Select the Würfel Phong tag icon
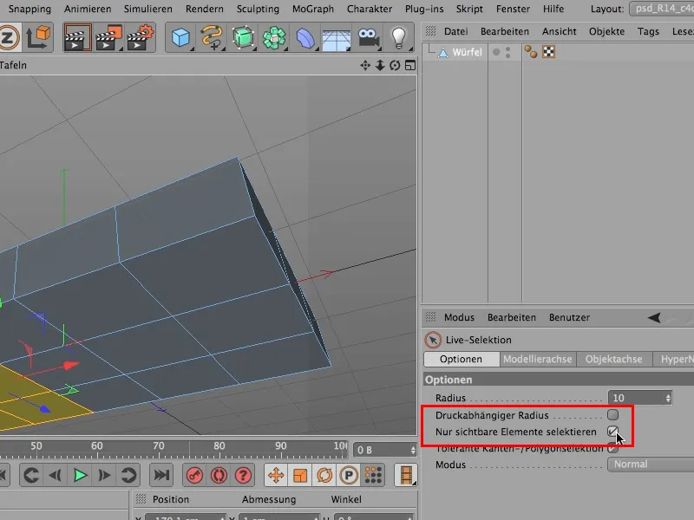694x520 pixels. point(530,52)
